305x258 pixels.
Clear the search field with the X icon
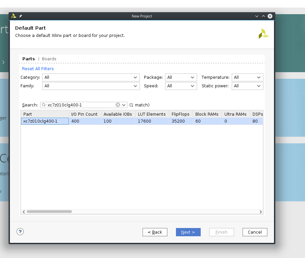tap(118, 105)
